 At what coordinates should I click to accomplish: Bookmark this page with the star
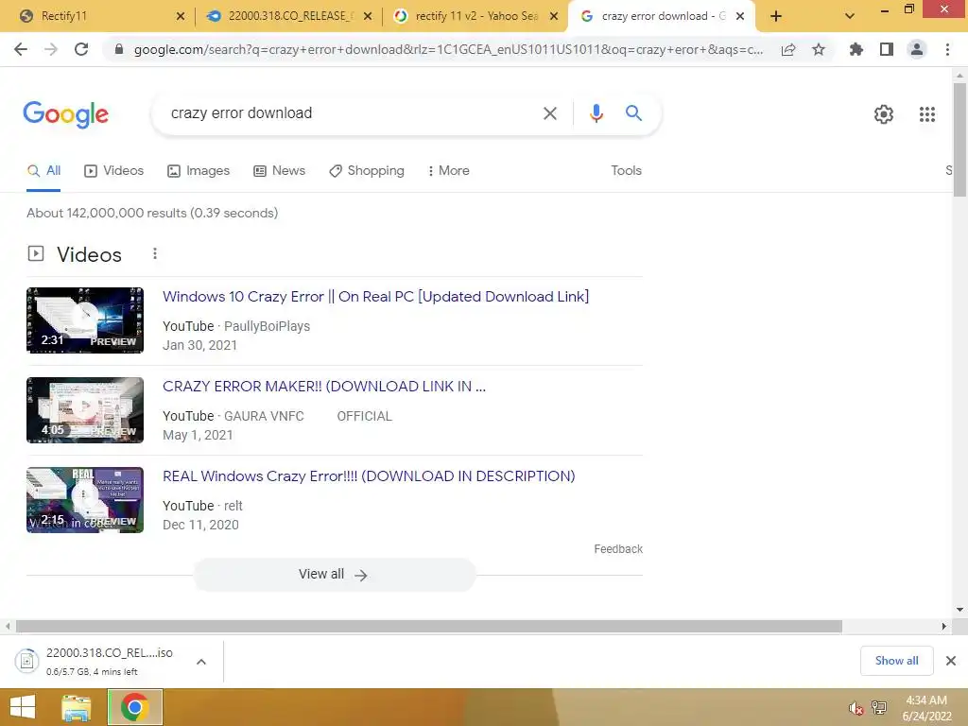tap(819, 49)
